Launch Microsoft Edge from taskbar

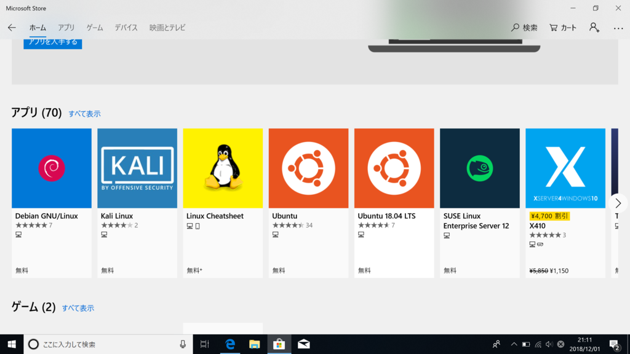tap(230, 344)
